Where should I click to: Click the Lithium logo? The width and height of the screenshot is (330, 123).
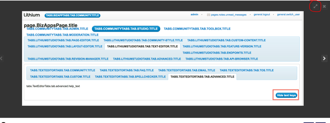click(32, 15)
